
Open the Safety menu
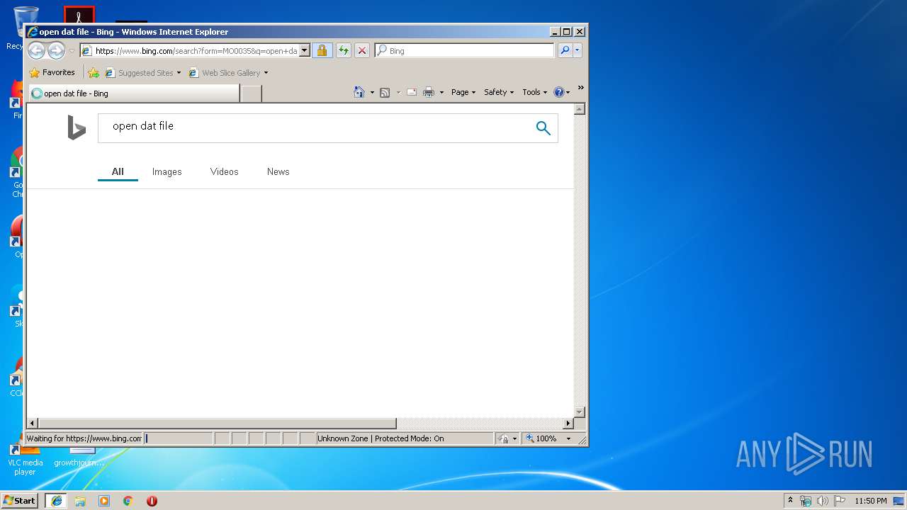coord(499,92)
